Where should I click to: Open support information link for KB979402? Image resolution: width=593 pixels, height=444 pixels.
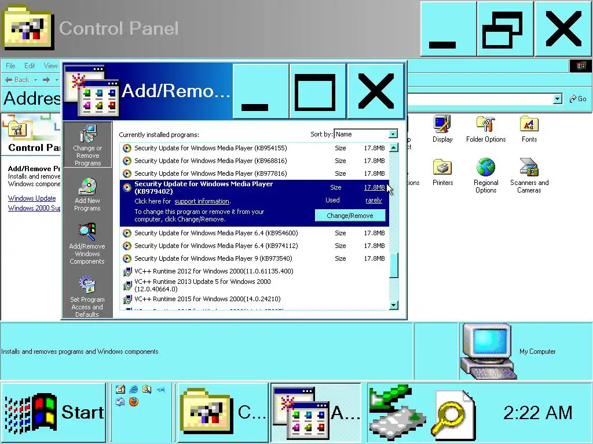[x=202, y=201]
